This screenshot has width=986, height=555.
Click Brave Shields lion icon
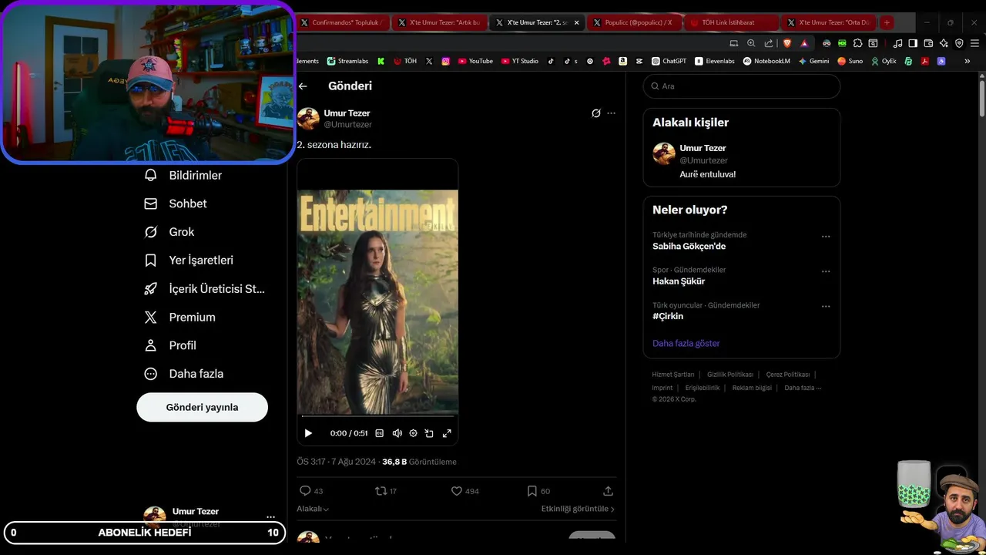(x=786, y=43)
